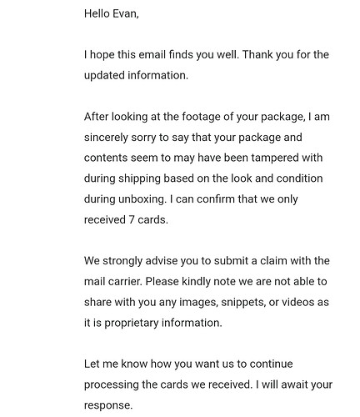Click the line "contents seem to may have been"
This screenshot has height=417, width=360.
tap(203, 158)
